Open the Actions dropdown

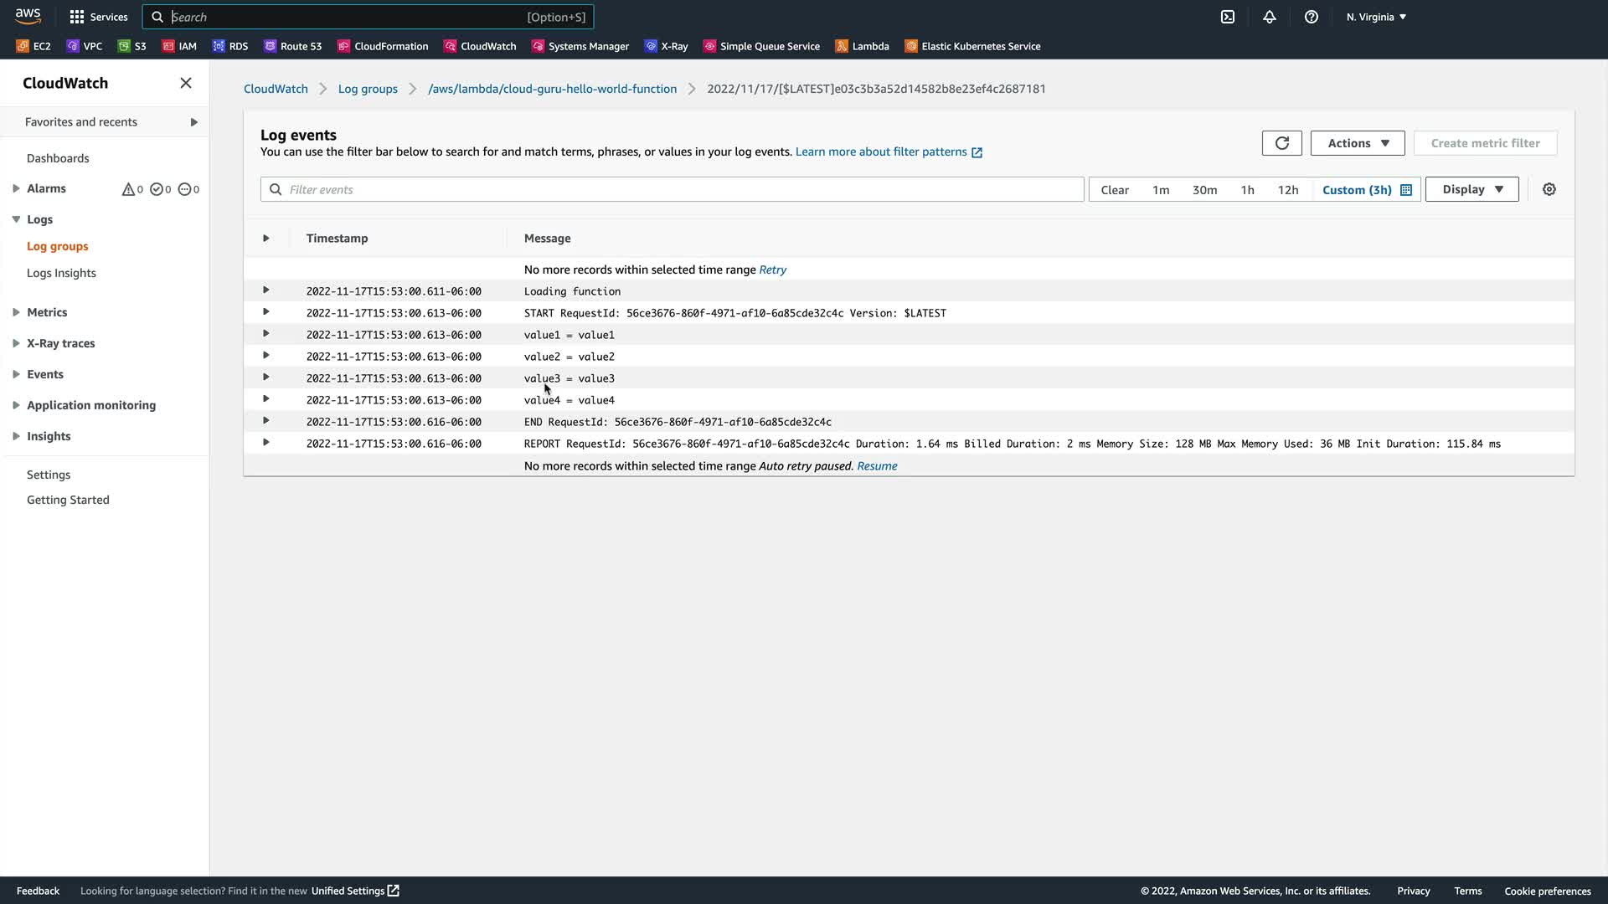coord(1357,143)
